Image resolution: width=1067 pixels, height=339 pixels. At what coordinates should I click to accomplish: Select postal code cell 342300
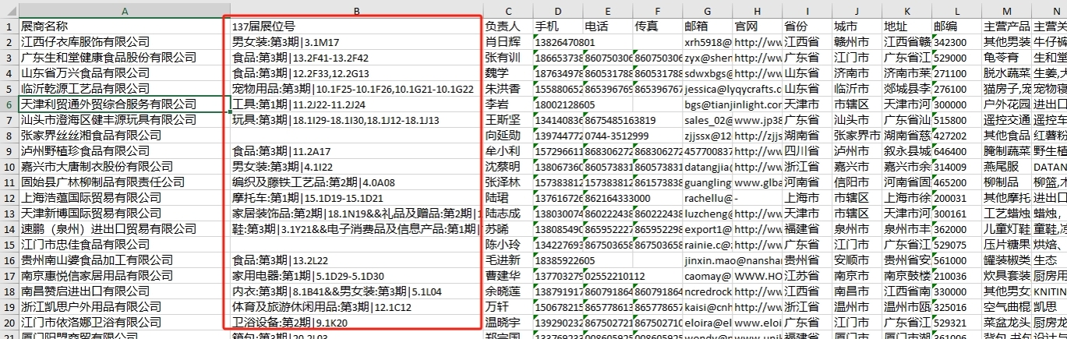click(x=956, y=41)
